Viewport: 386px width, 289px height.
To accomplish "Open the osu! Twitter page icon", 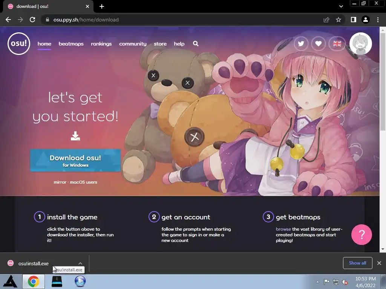I will coord(301,44).
